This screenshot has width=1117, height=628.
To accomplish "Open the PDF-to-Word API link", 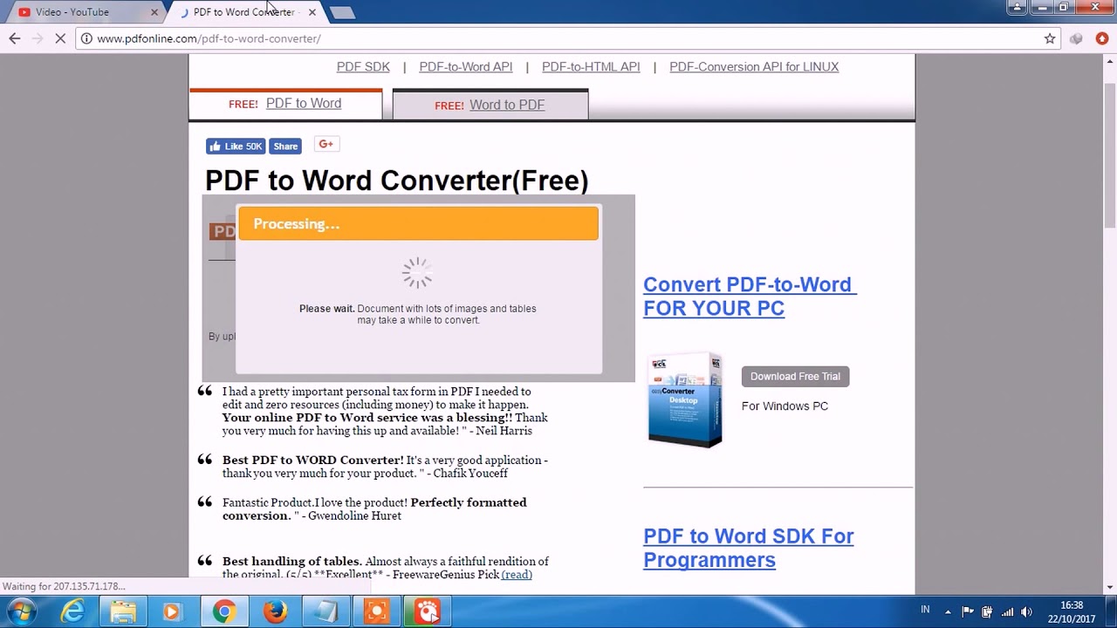I will click(466, 66).
